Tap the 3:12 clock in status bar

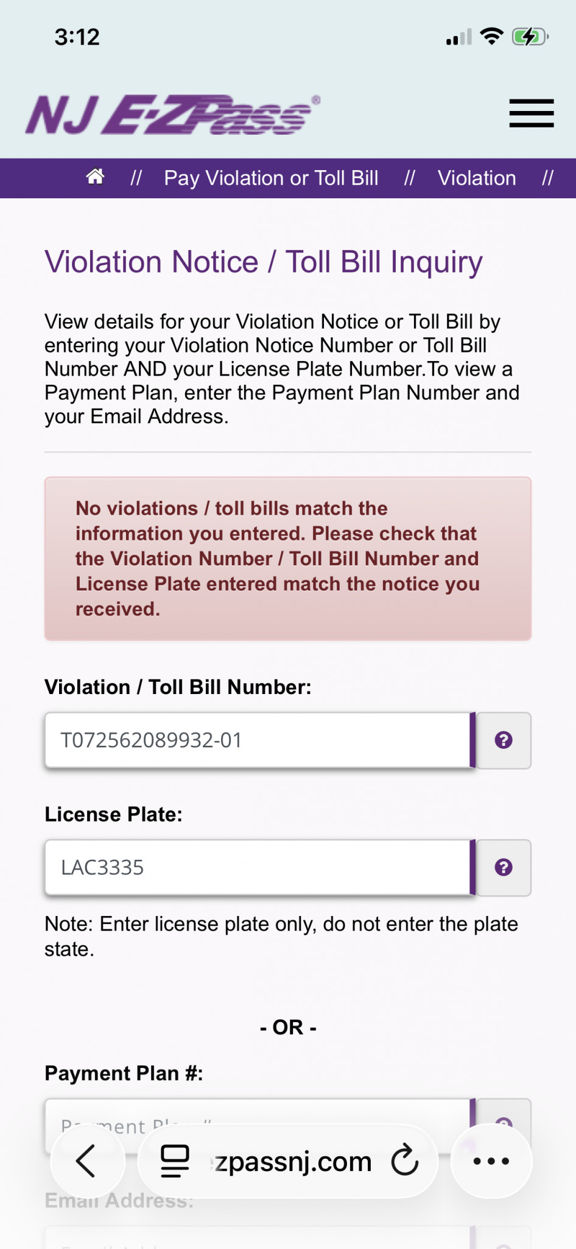[x=77, y=37]
